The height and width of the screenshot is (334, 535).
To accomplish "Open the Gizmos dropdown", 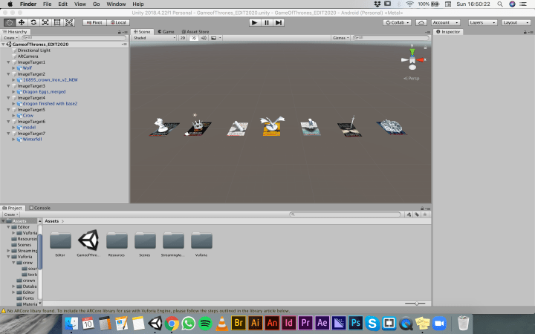I will point(341,38).
